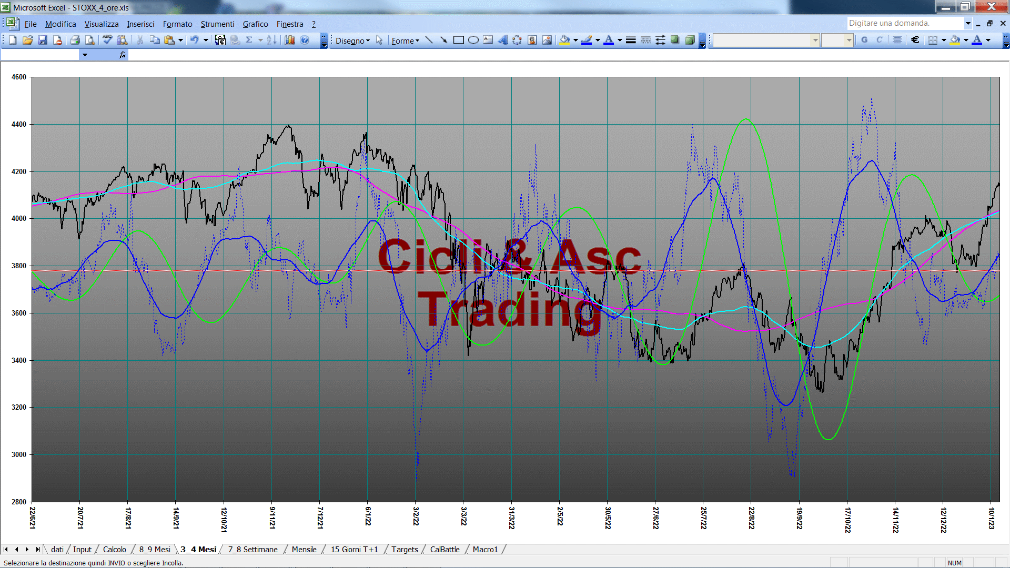Image resolution: width=1010 pixels, height=568 pixels.
Task: Open Print Preview with the magnifier page icon
Action: point(90,40)
